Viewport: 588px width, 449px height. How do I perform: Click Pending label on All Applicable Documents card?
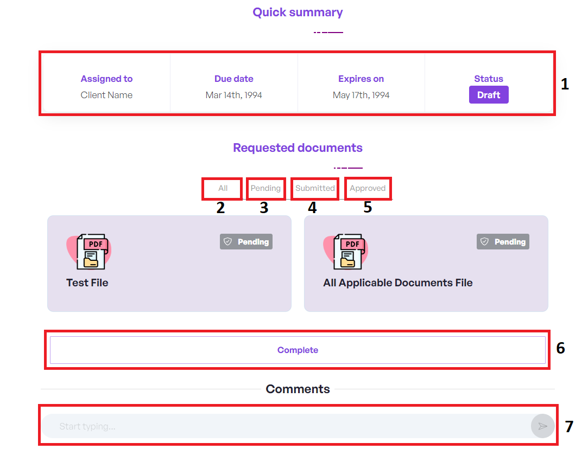510,242
